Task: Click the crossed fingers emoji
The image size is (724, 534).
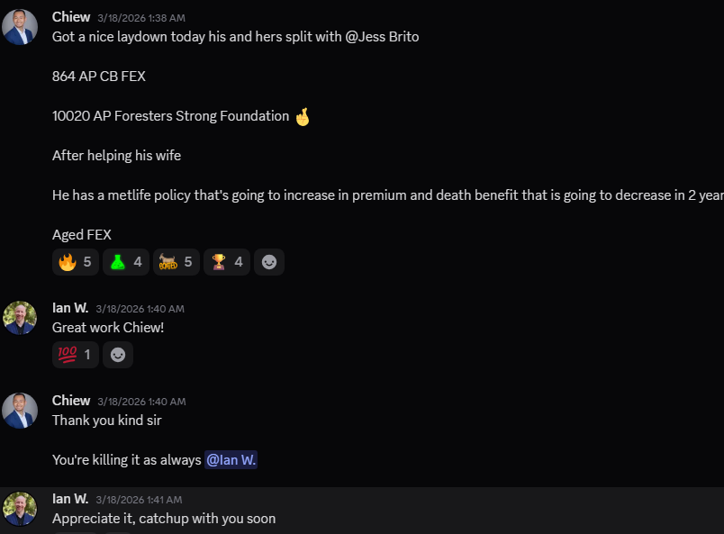Action: 303,116
